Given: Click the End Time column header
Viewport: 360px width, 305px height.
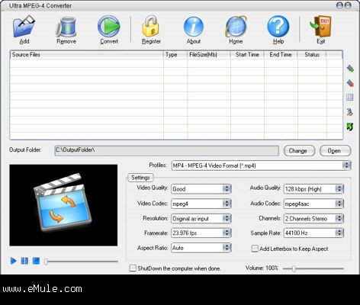Looking at the screenshot, I should click(281, 55).
